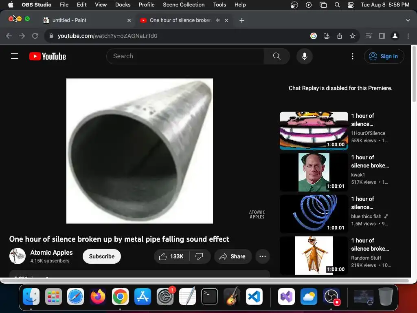Open the Tools menu
This screenshot has height=313, width=417.
coord(219,5)
